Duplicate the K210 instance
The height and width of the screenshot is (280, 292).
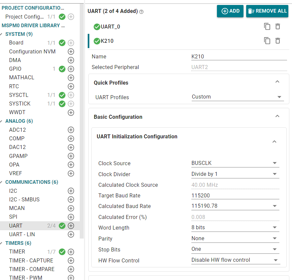[267, 40]
